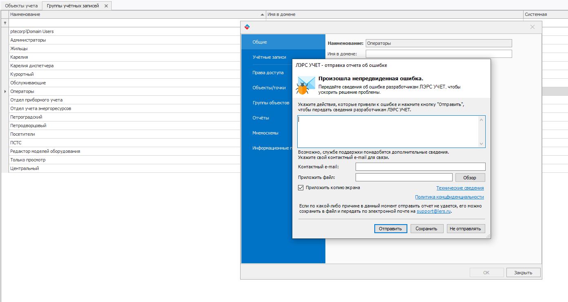Click the description box scroll up arrow
The height and width of the screenshot is (302, 568).
pos(482,120)
